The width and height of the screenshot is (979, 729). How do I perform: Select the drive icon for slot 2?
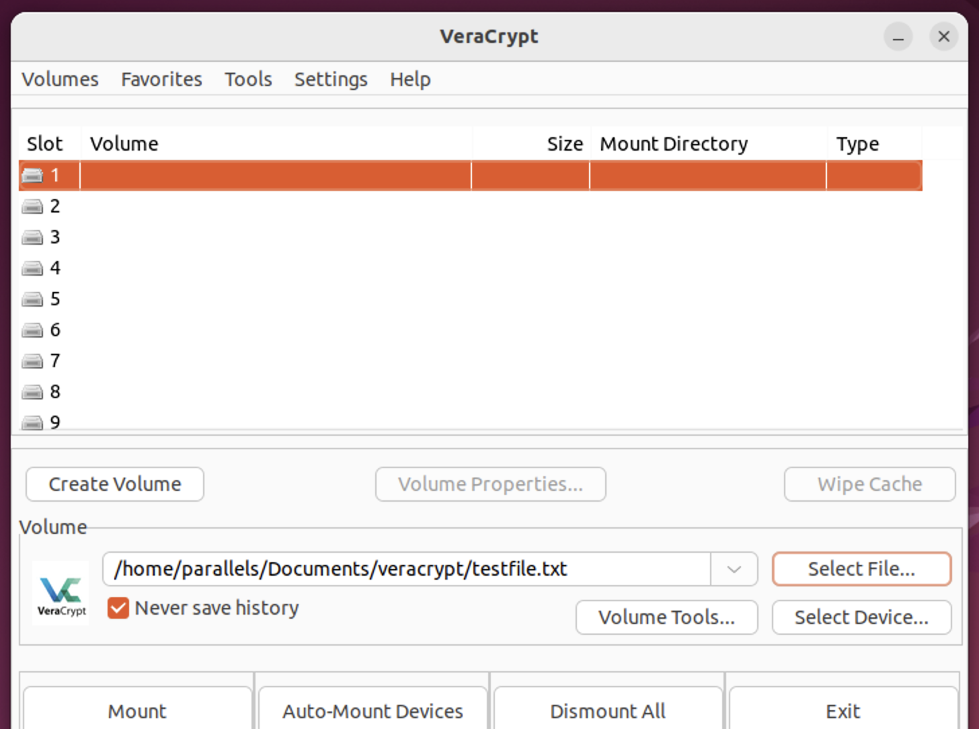[x=32, y=206]
